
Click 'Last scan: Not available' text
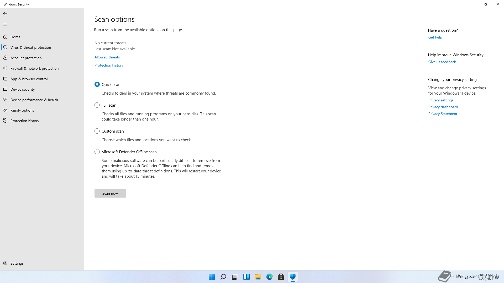click(115, 49)
